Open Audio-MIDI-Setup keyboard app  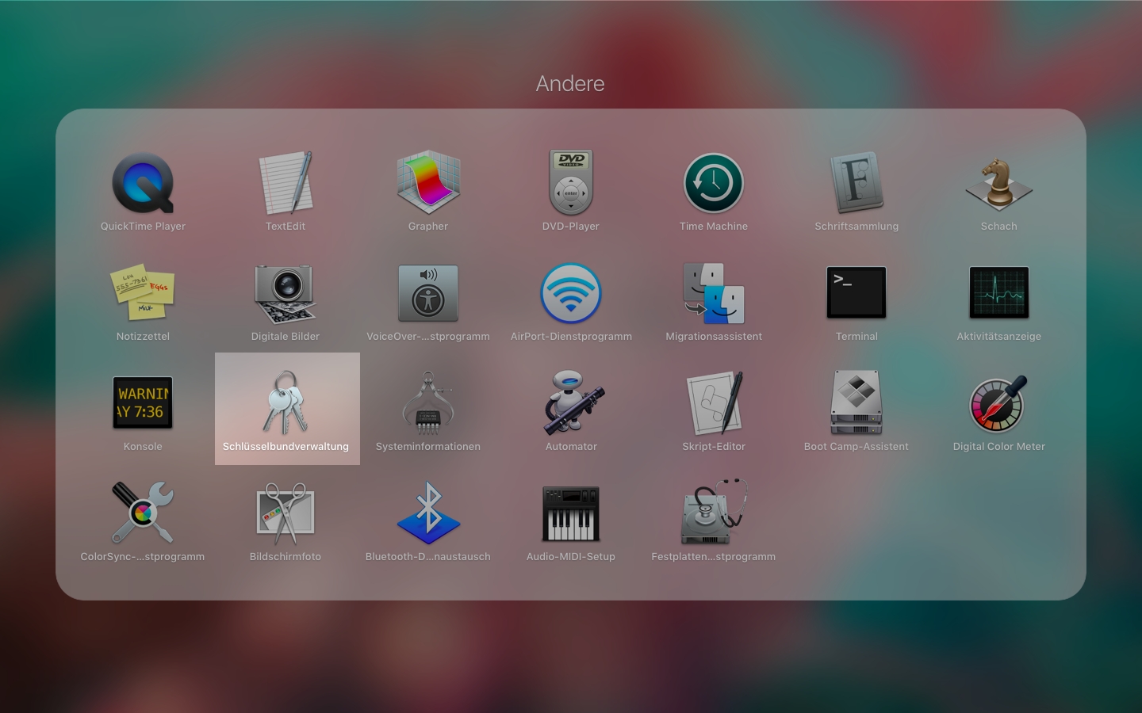(571, 513)
